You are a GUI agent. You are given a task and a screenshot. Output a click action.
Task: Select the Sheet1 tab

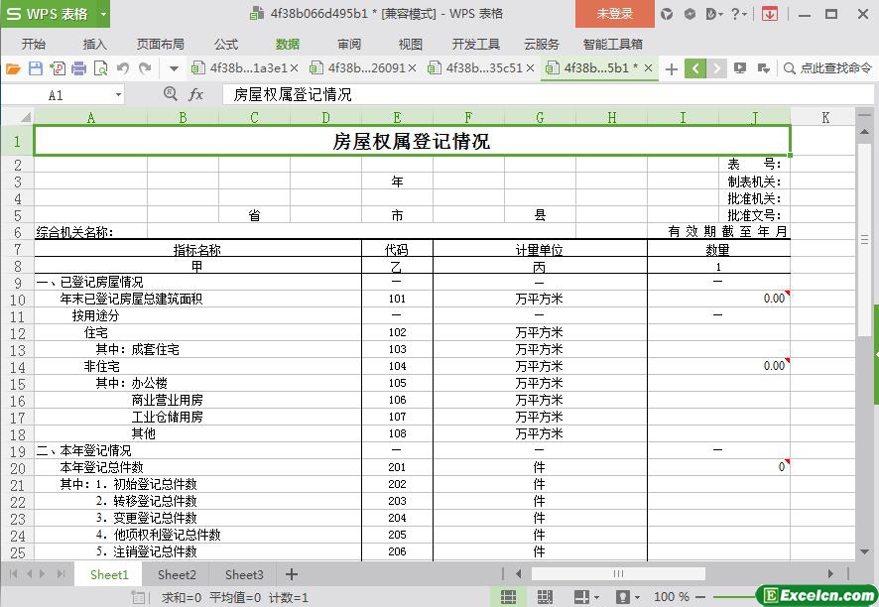pyautogui.click(x=109, y=574)
